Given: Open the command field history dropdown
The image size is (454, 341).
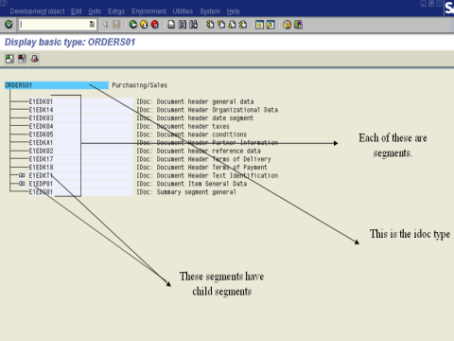Looking at the screenshot, I should coord(92,25).
